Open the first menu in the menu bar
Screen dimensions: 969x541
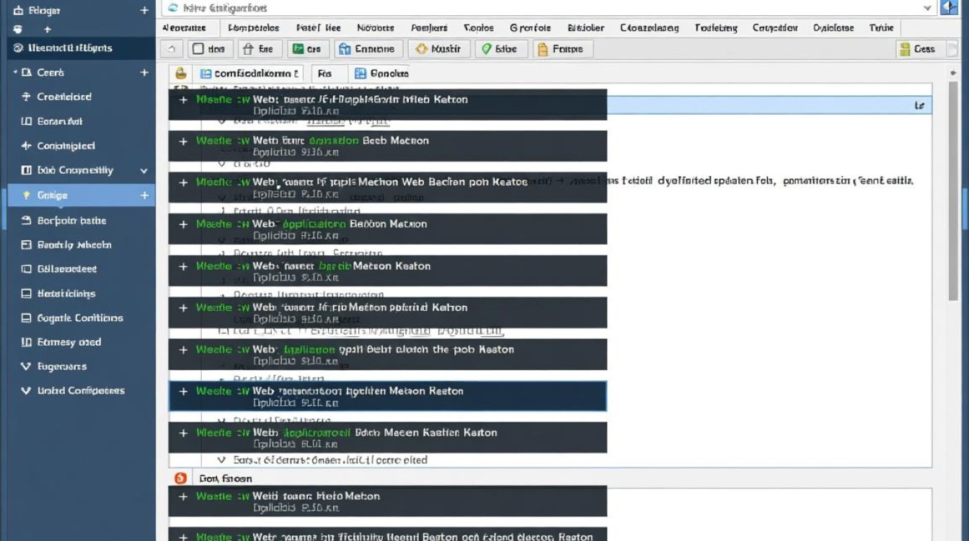[184, 28]
